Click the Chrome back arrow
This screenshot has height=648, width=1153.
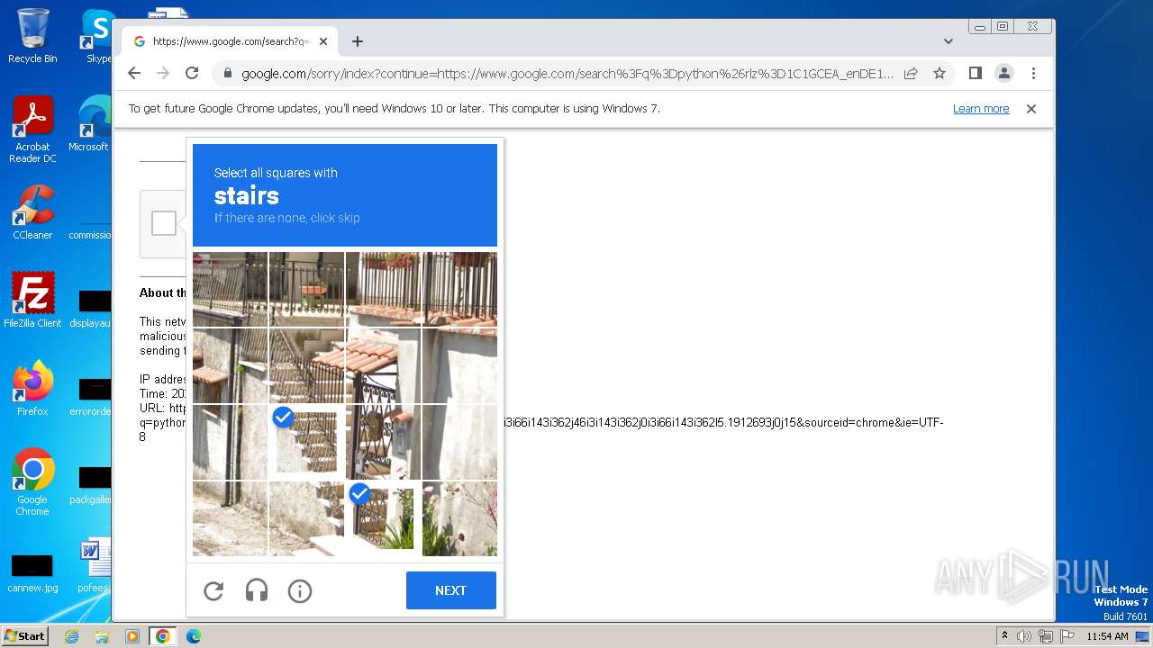(134, 73)
